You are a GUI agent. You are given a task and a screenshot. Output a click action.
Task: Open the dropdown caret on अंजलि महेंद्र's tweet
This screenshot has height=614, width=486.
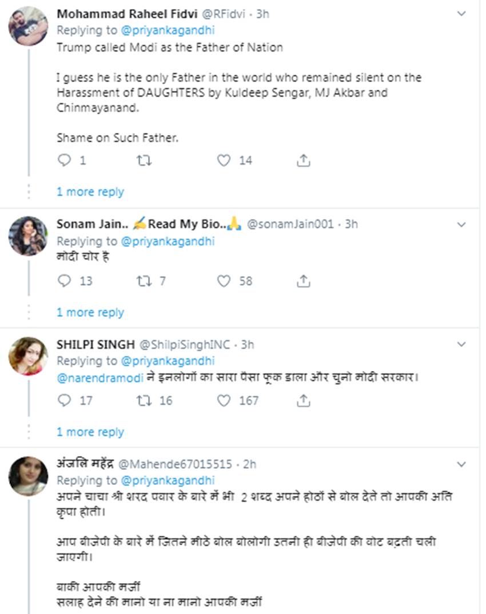[461, 464]
